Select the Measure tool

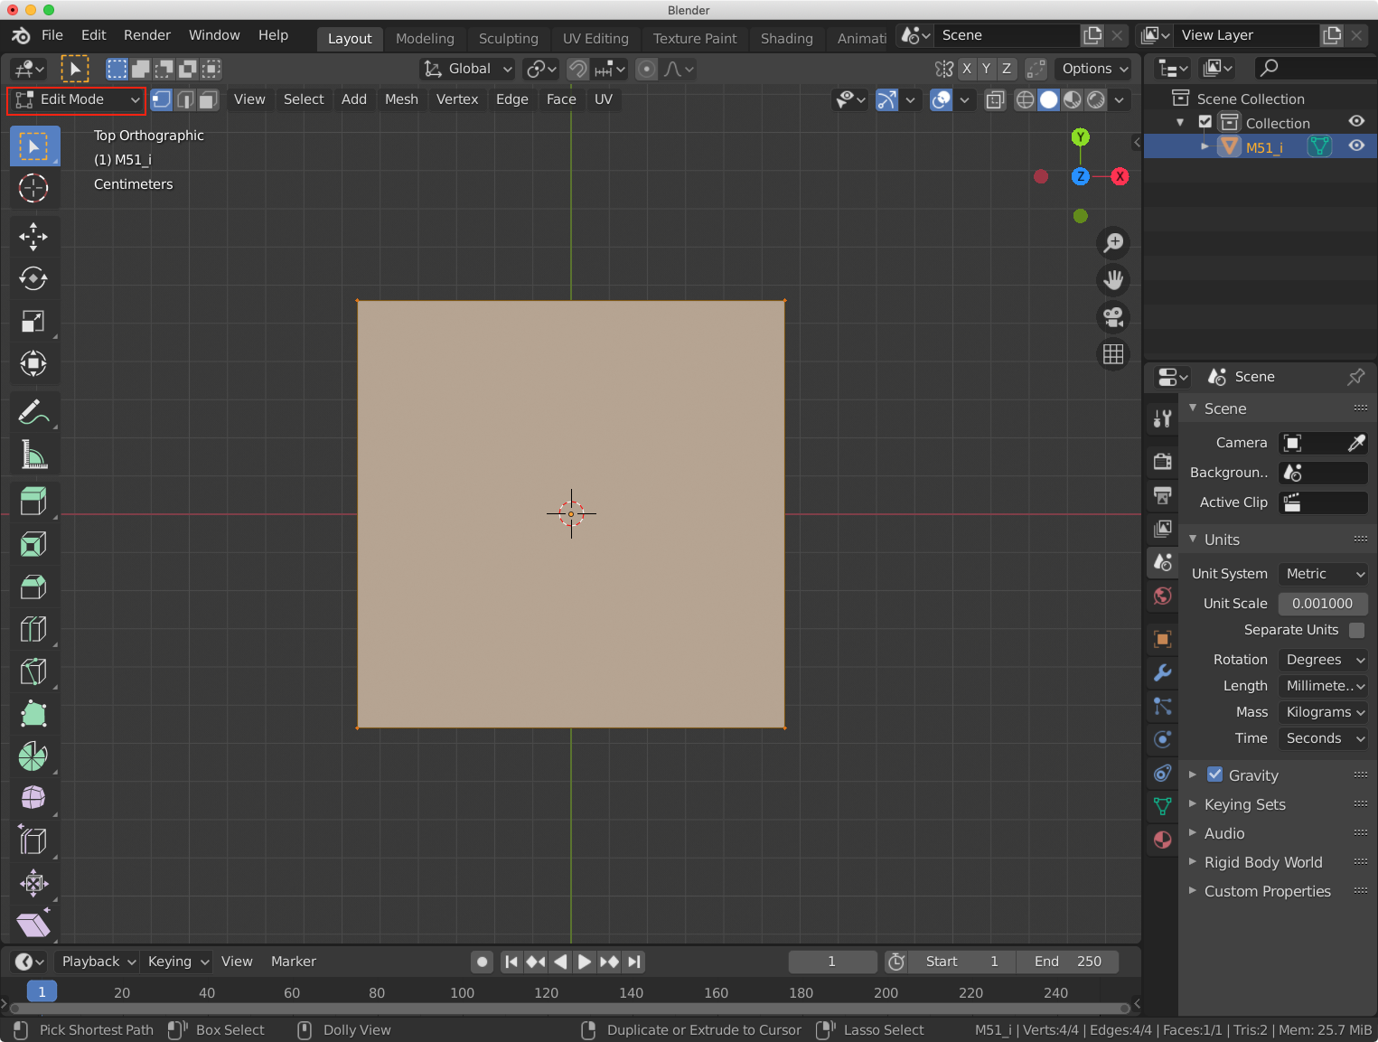[x=33, y=455]
